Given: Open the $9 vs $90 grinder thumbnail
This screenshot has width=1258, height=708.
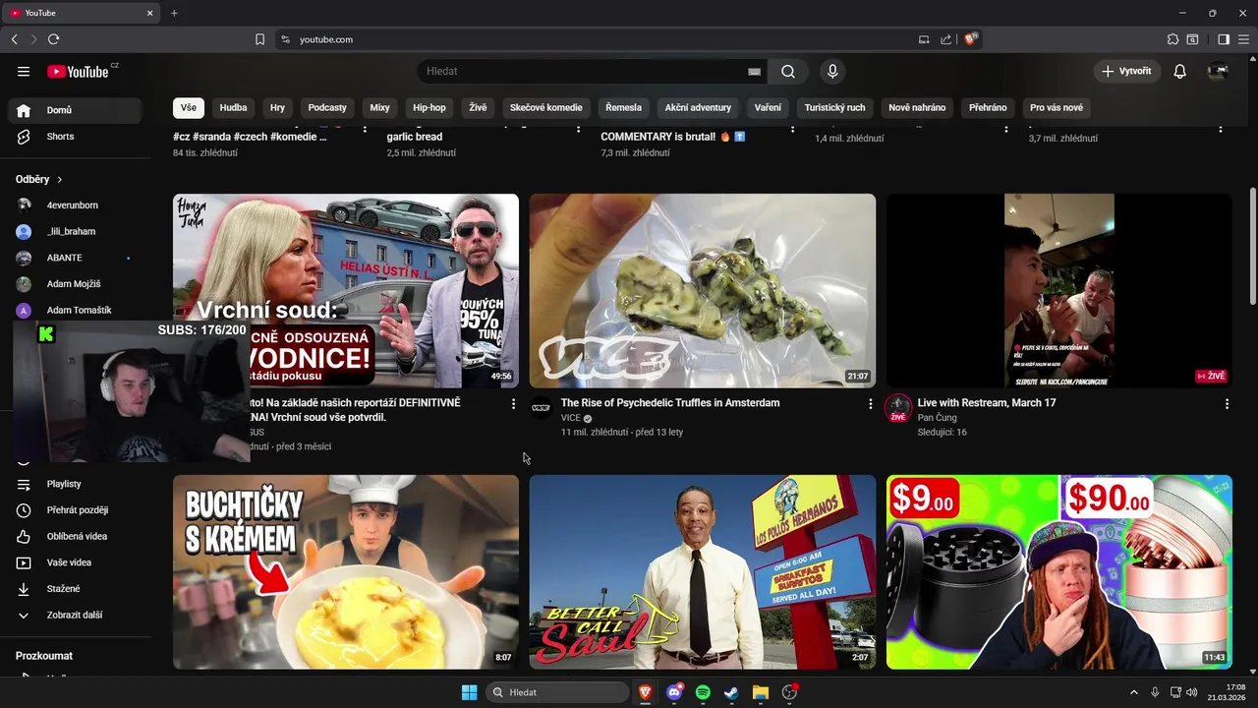Looking at the screenshot, I should click(x=1059, y=572).
